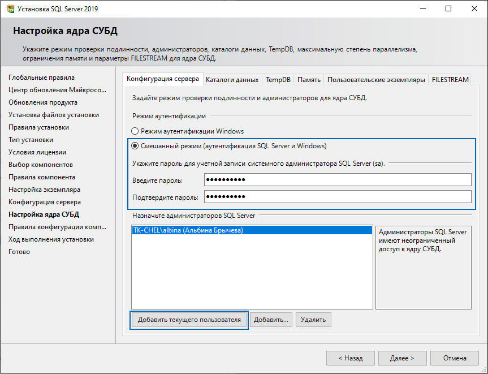
Task: Select TK-CHEL\albina administrator entry
Action: pyautogui.click(x=252, y=230)
